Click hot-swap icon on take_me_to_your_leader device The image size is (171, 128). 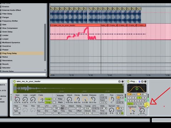[119, 81]
